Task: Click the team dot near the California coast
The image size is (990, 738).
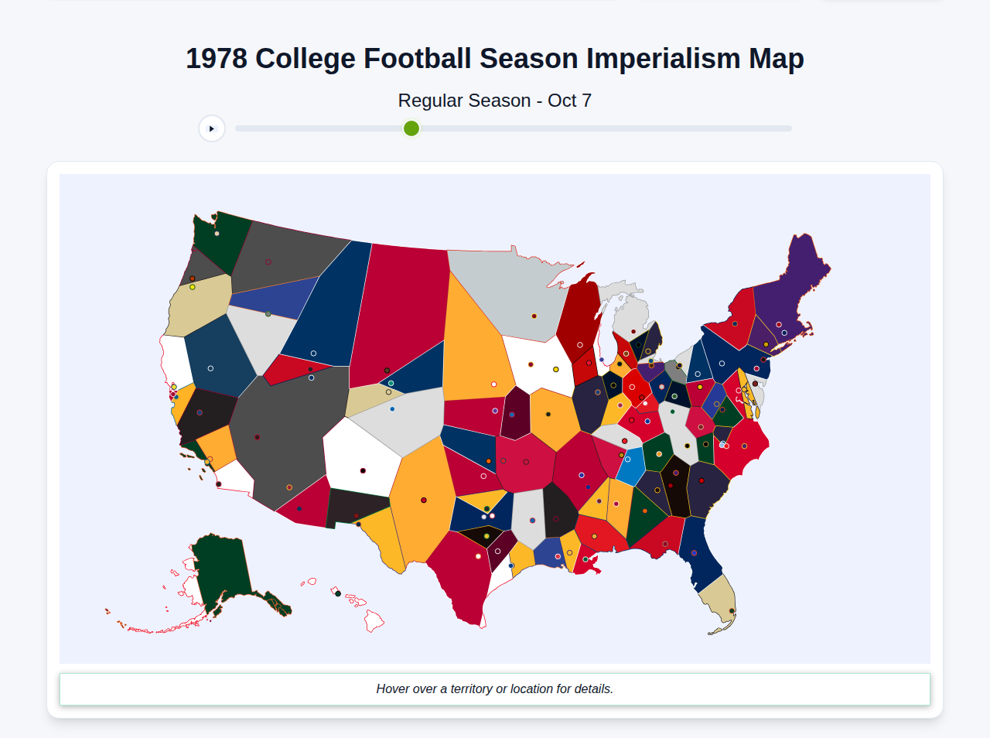Action: point(174,388)
